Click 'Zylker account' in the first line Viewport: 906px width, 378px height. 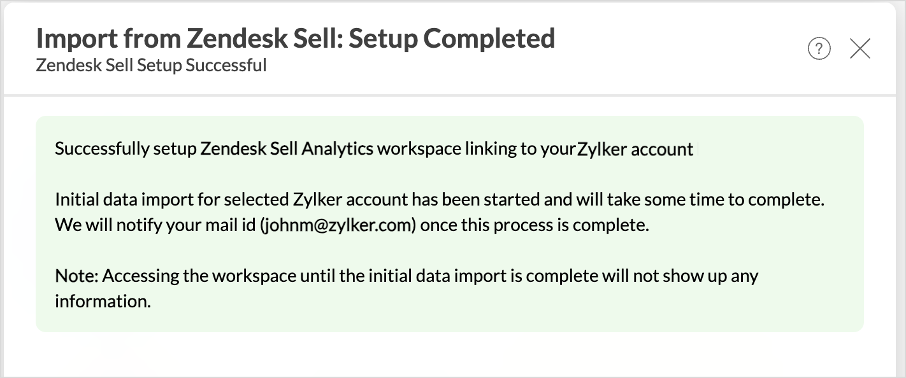pyautogui.click(x=635, y=150)
